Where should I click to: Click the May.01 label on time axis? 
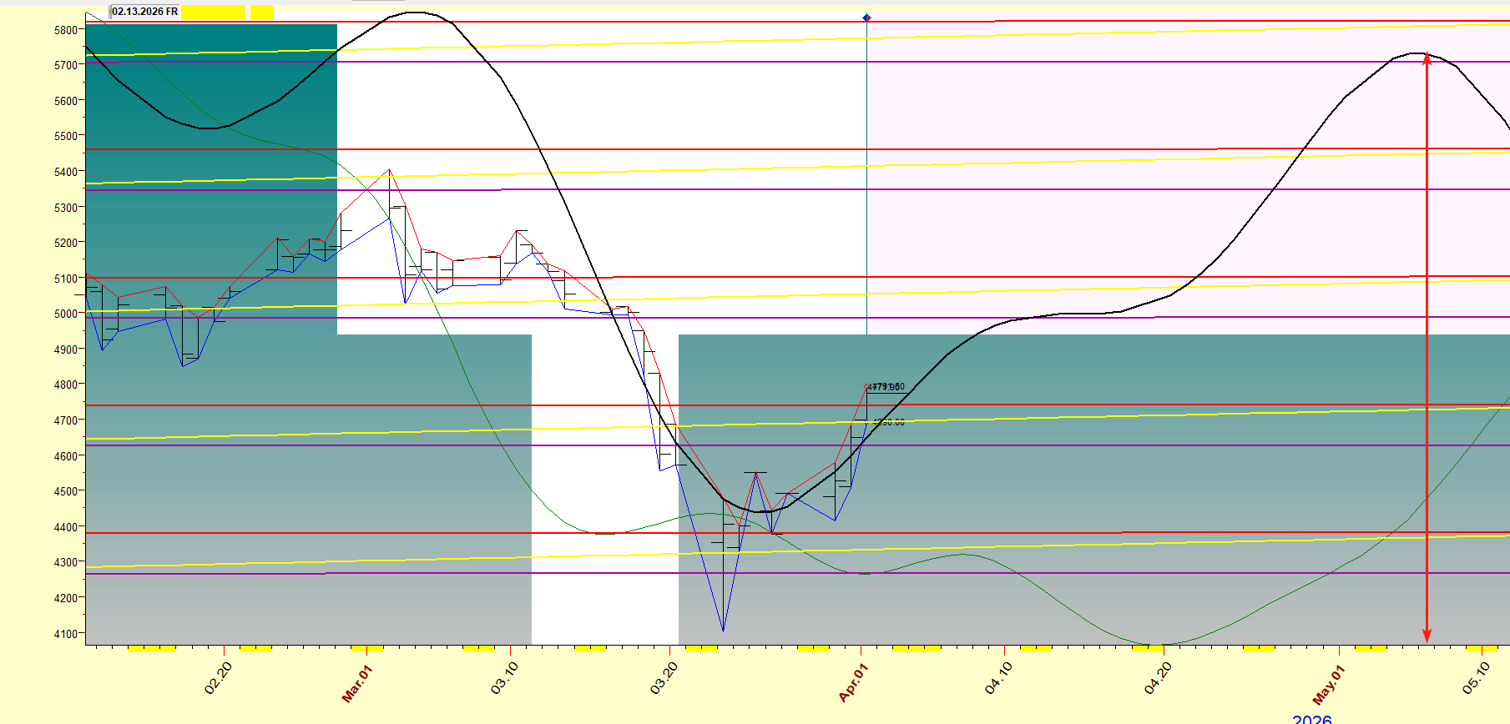pos(1329,684)
